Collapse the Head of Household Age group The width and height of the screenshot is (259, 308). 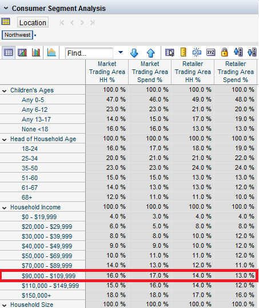click(x=5, y=139)
